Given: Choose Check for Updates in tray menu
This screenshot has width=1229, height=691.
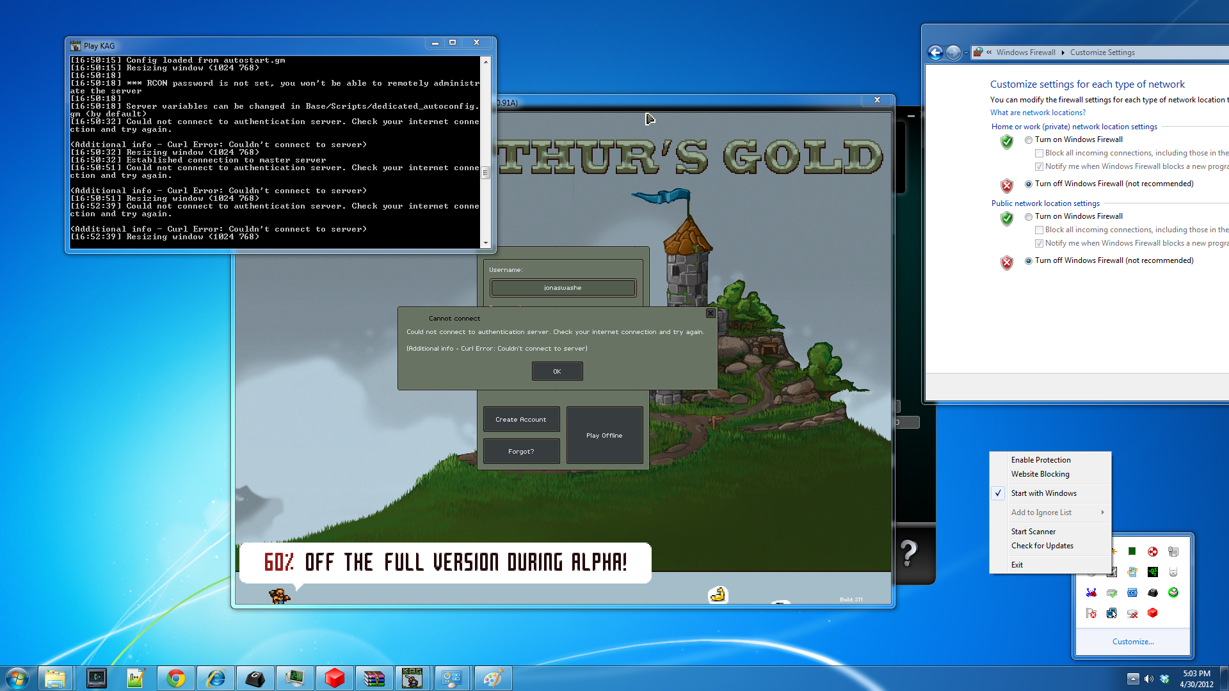Looking at the screenshot, I should [1050, 546].
